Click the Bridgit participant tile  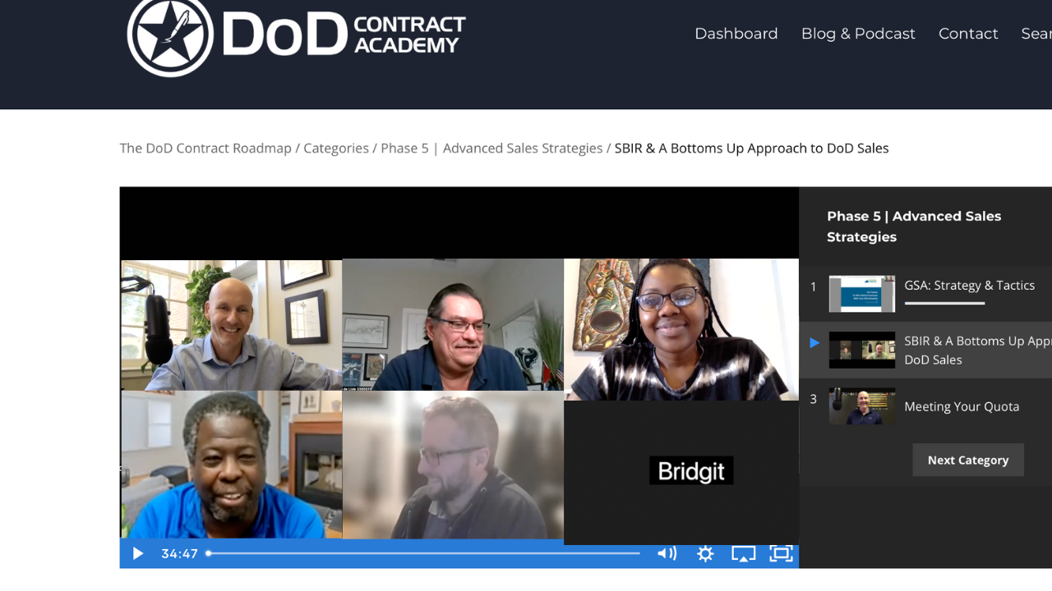click(681, 472)
